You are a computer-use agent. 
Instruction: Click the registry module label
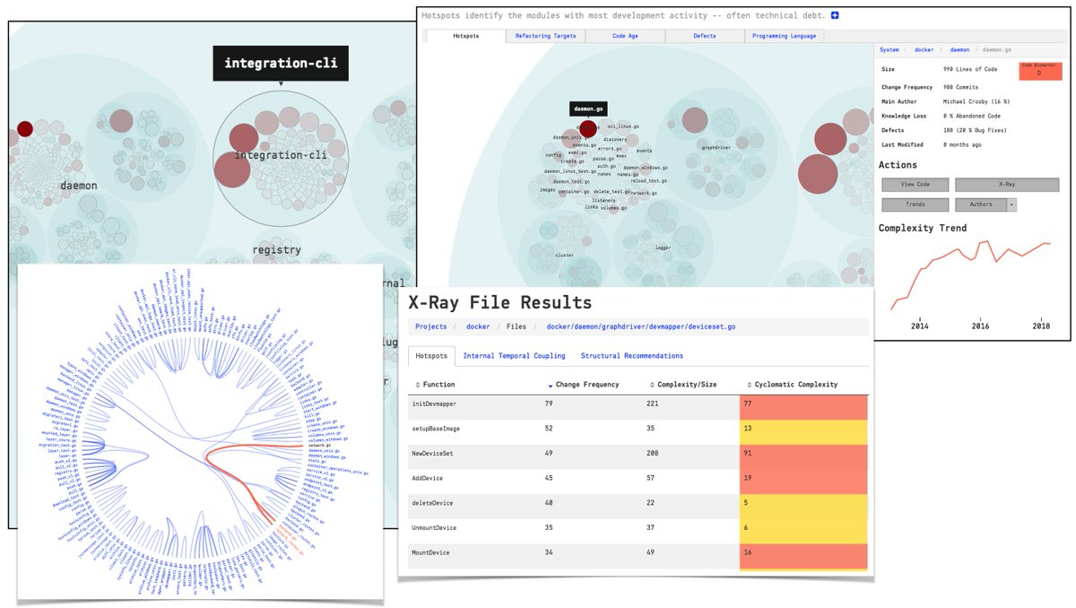click(276, 249)
